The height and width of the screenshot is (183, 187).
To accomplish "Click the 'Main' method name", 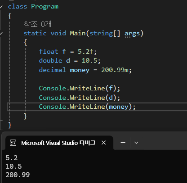I will (x=78, y=33).
